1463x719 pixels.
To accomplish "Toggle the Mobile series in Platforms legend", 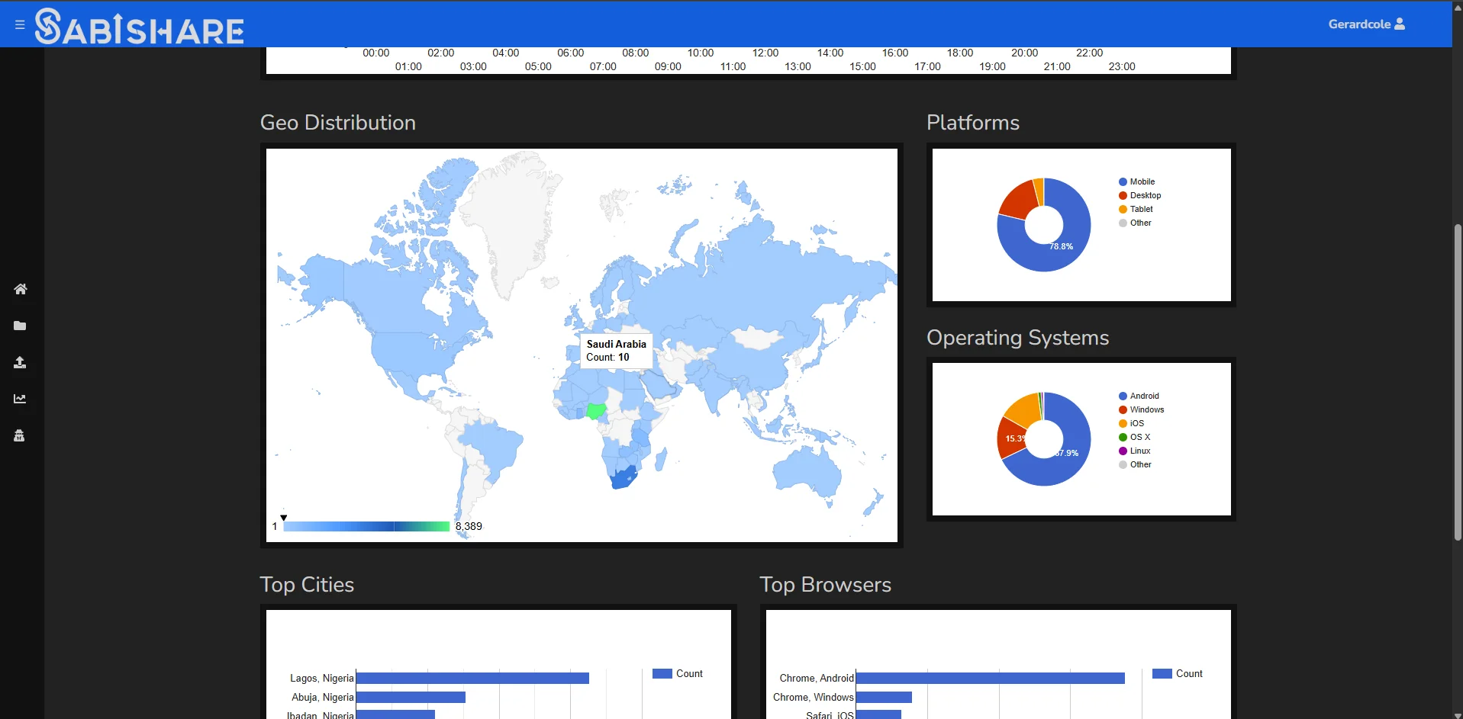I will click(x=1138, y=181).
